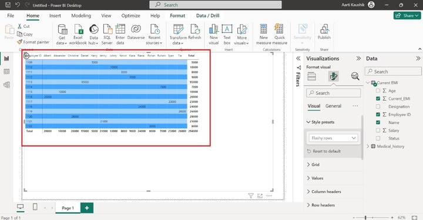The height and width of the screenshot is (220, 423).
Task: Uncheck the Name field checkbox
Action: [378, 122]
